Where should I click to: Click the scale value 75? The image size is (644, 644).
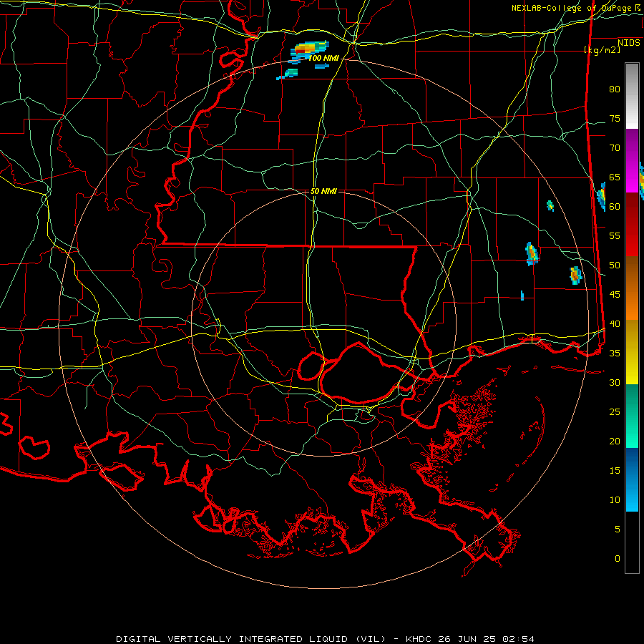[615, 119]
